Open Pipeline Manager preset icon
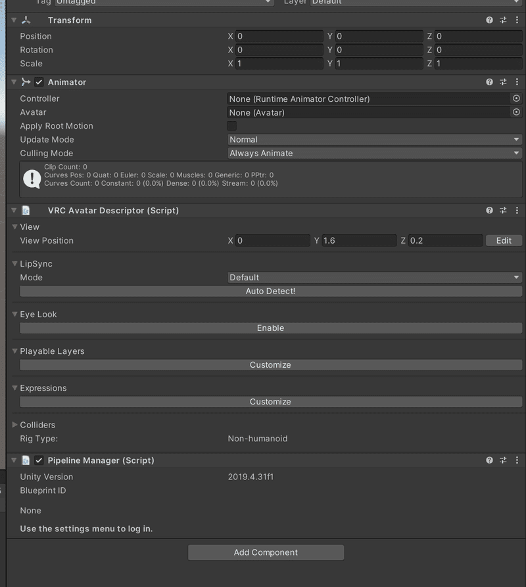This screenshot has height=587, width=526. pyautogui.click(x=503, y=460)
